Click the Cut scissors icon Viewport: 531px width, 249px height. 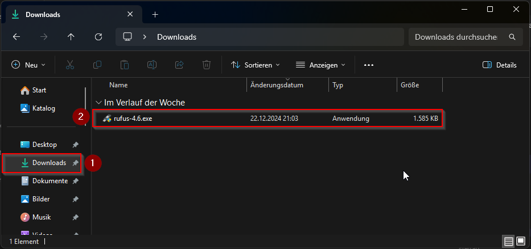click(x=70, y=65)
